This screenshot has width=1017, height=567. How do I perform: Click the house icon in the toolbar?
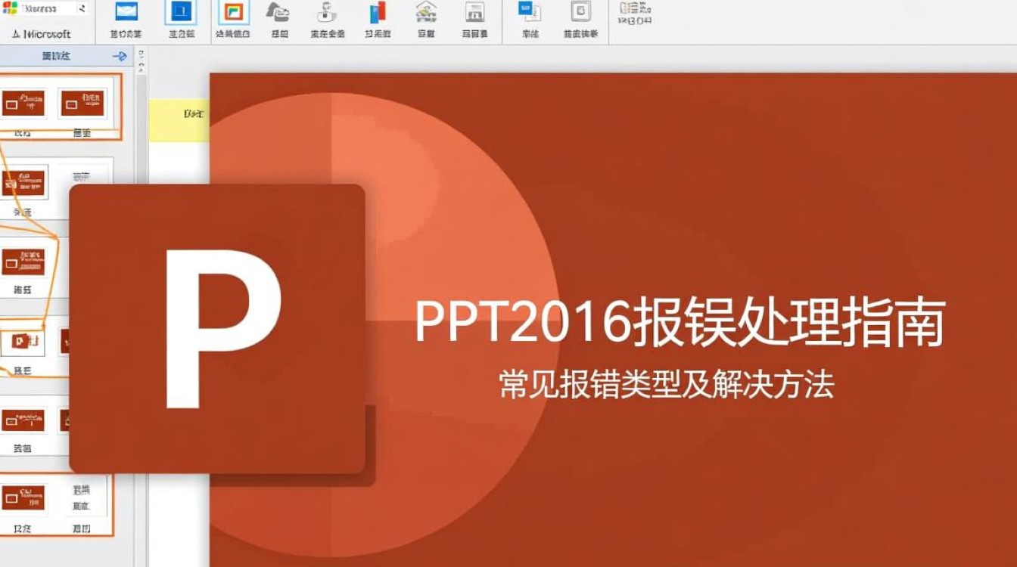pos(426,11)
